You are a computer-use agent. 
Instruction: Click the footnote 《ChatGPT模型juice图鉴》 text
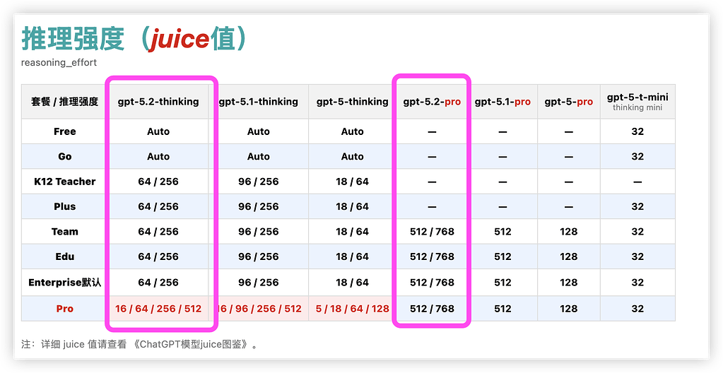190,344
